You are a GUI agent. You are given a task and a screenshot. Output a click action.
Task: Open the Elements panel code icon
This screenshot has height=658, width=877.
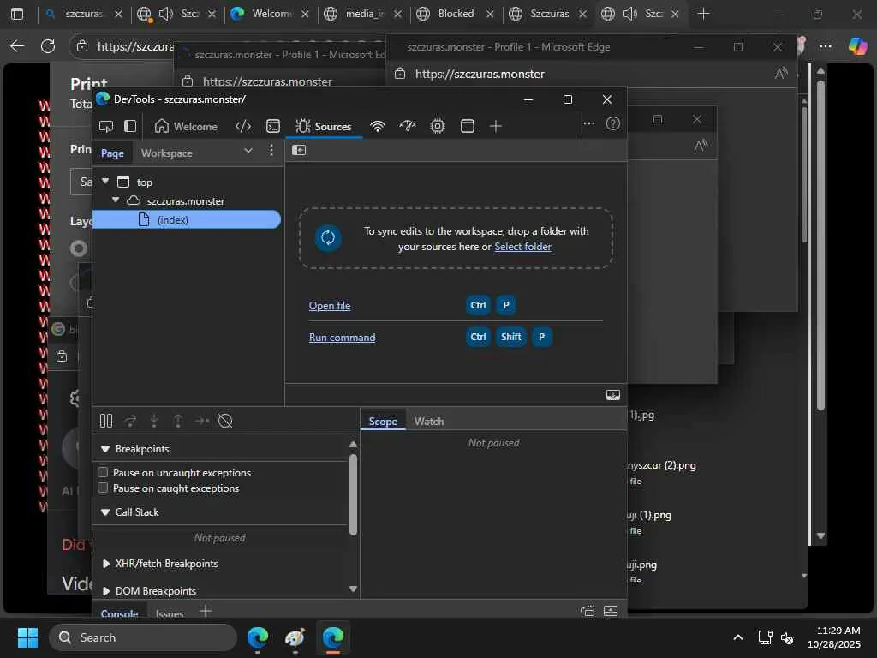243,126
